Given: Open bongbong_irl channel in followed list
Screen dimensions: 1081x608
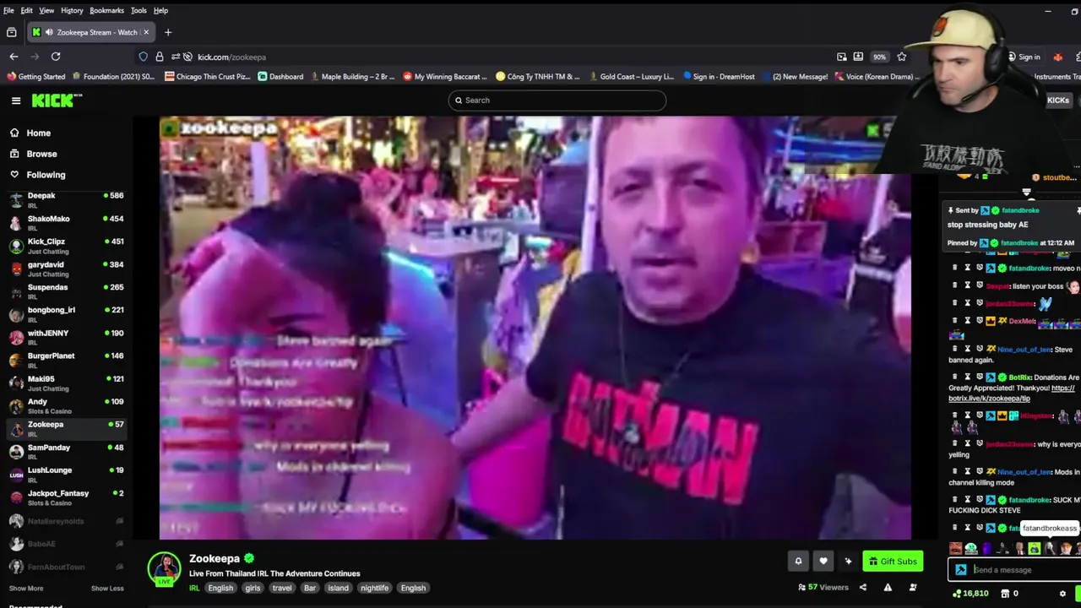Looking at the screenshot, I should click(x=66, y=314).
